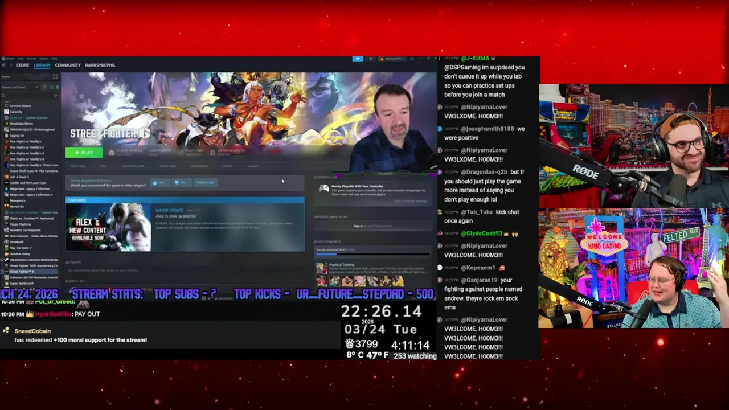Go back with the Steam back arrow
The image size is (729, 410).
(4, 65)
